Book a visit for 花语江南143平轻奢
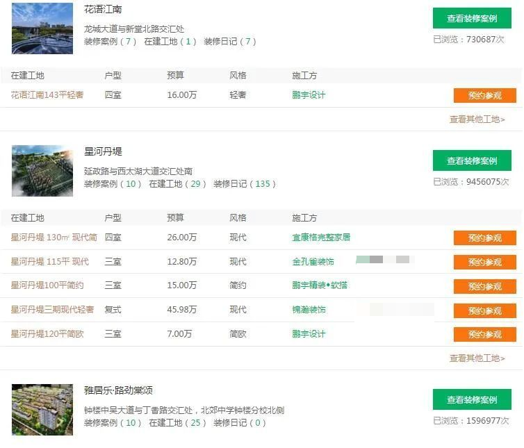Screen dimensions: 524x448 484,96
